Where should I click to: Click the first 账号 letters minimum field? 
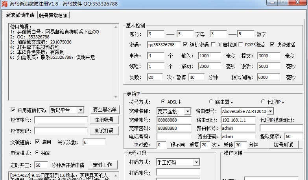pyautogui.click(x=155, y=34)
